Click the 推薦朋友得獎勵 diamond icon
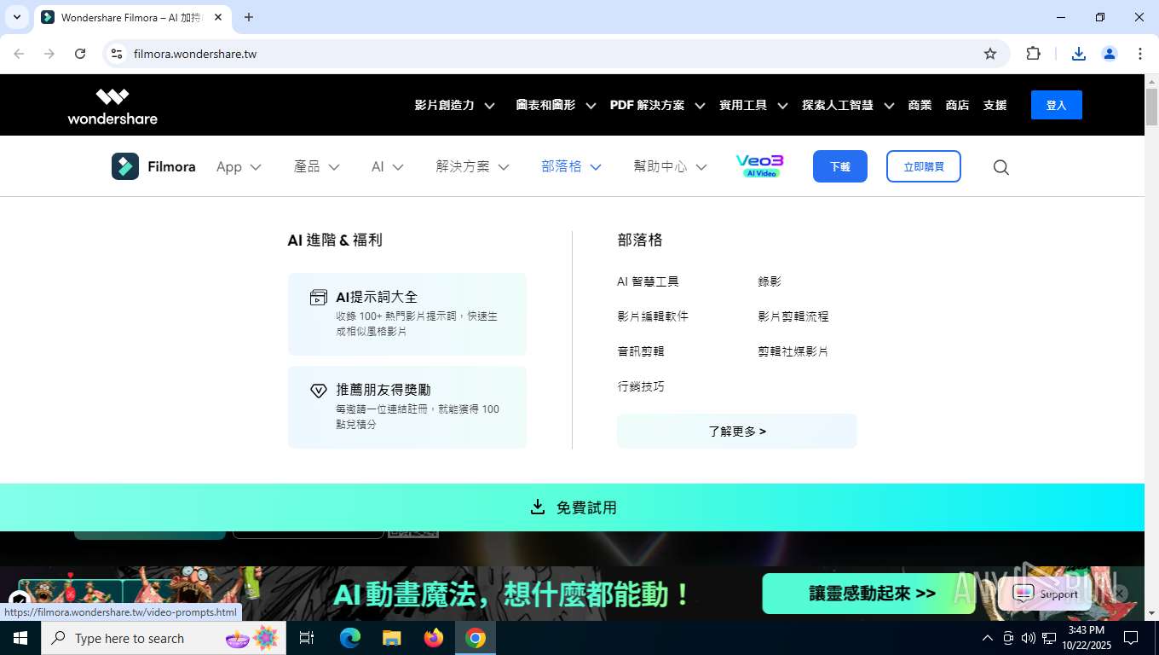 click(x=318, y=391)
